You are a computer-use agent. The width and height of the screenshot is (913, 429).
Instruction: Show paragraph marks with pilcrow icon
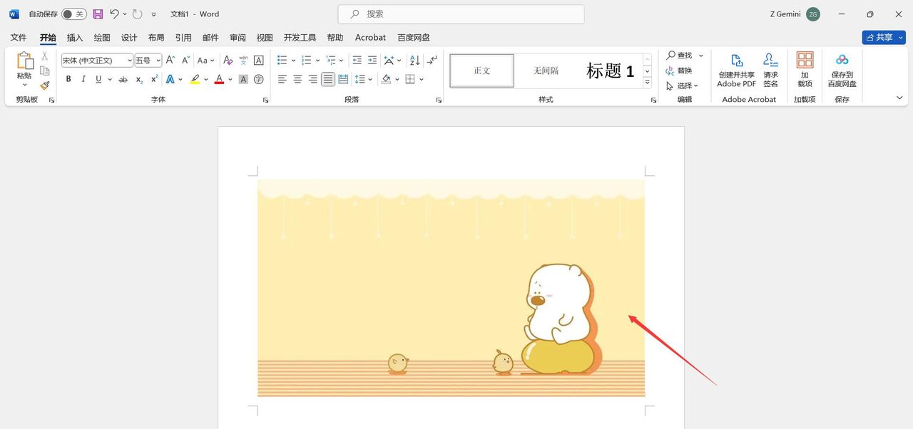[x=432, y=61]
